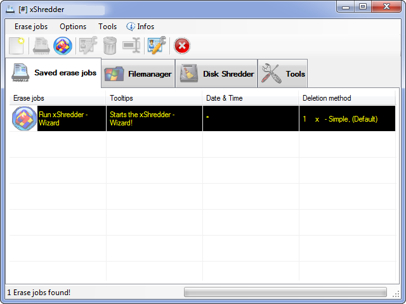The height and width of the screenshot is (304, 406).
Task: Open the Tools menu in menu bar
Action: pyautogui.click(x=107, y=27)
